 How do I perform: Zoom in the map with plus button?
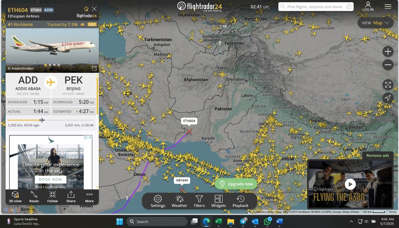click(x=388, y=51)
